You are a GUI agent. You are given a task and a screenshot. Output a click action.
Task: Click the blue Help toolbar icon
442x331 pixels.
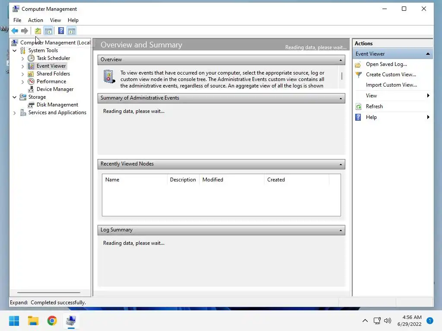[61, 31]
